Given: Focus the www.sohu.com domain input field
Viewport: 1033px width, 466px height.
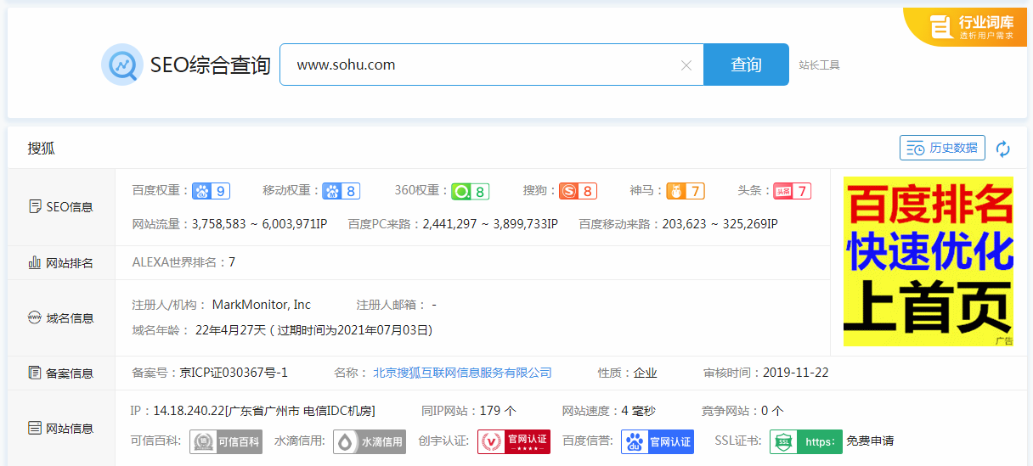Looking at the screenshot, I should coord(491,65).
